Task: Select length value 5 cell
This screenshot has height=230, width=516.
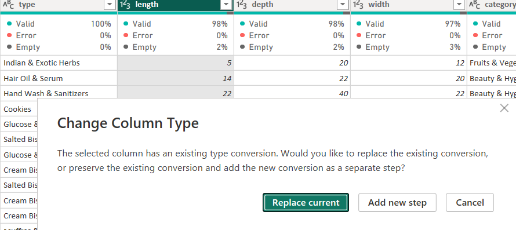Action: (x=176, y=63)
